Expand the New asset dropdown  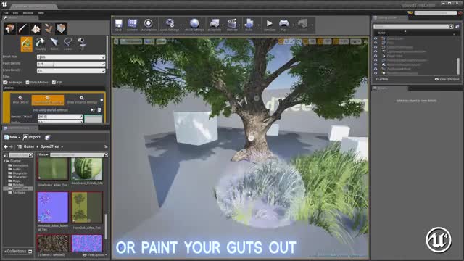[x=12, y=137]
